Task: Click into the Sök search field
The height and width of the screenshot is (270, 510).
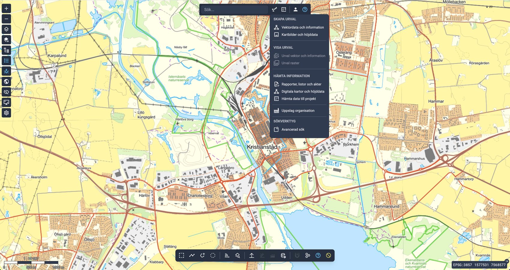Action: [x=235, y=10]
